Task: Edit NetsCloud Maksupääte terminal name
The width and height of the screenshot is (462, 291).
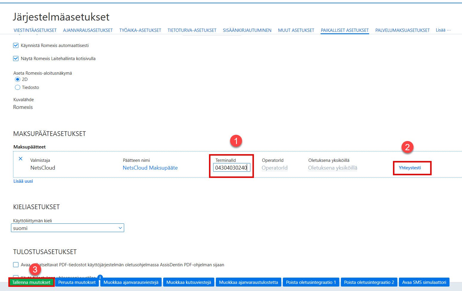Action: [x=150, y=168]
